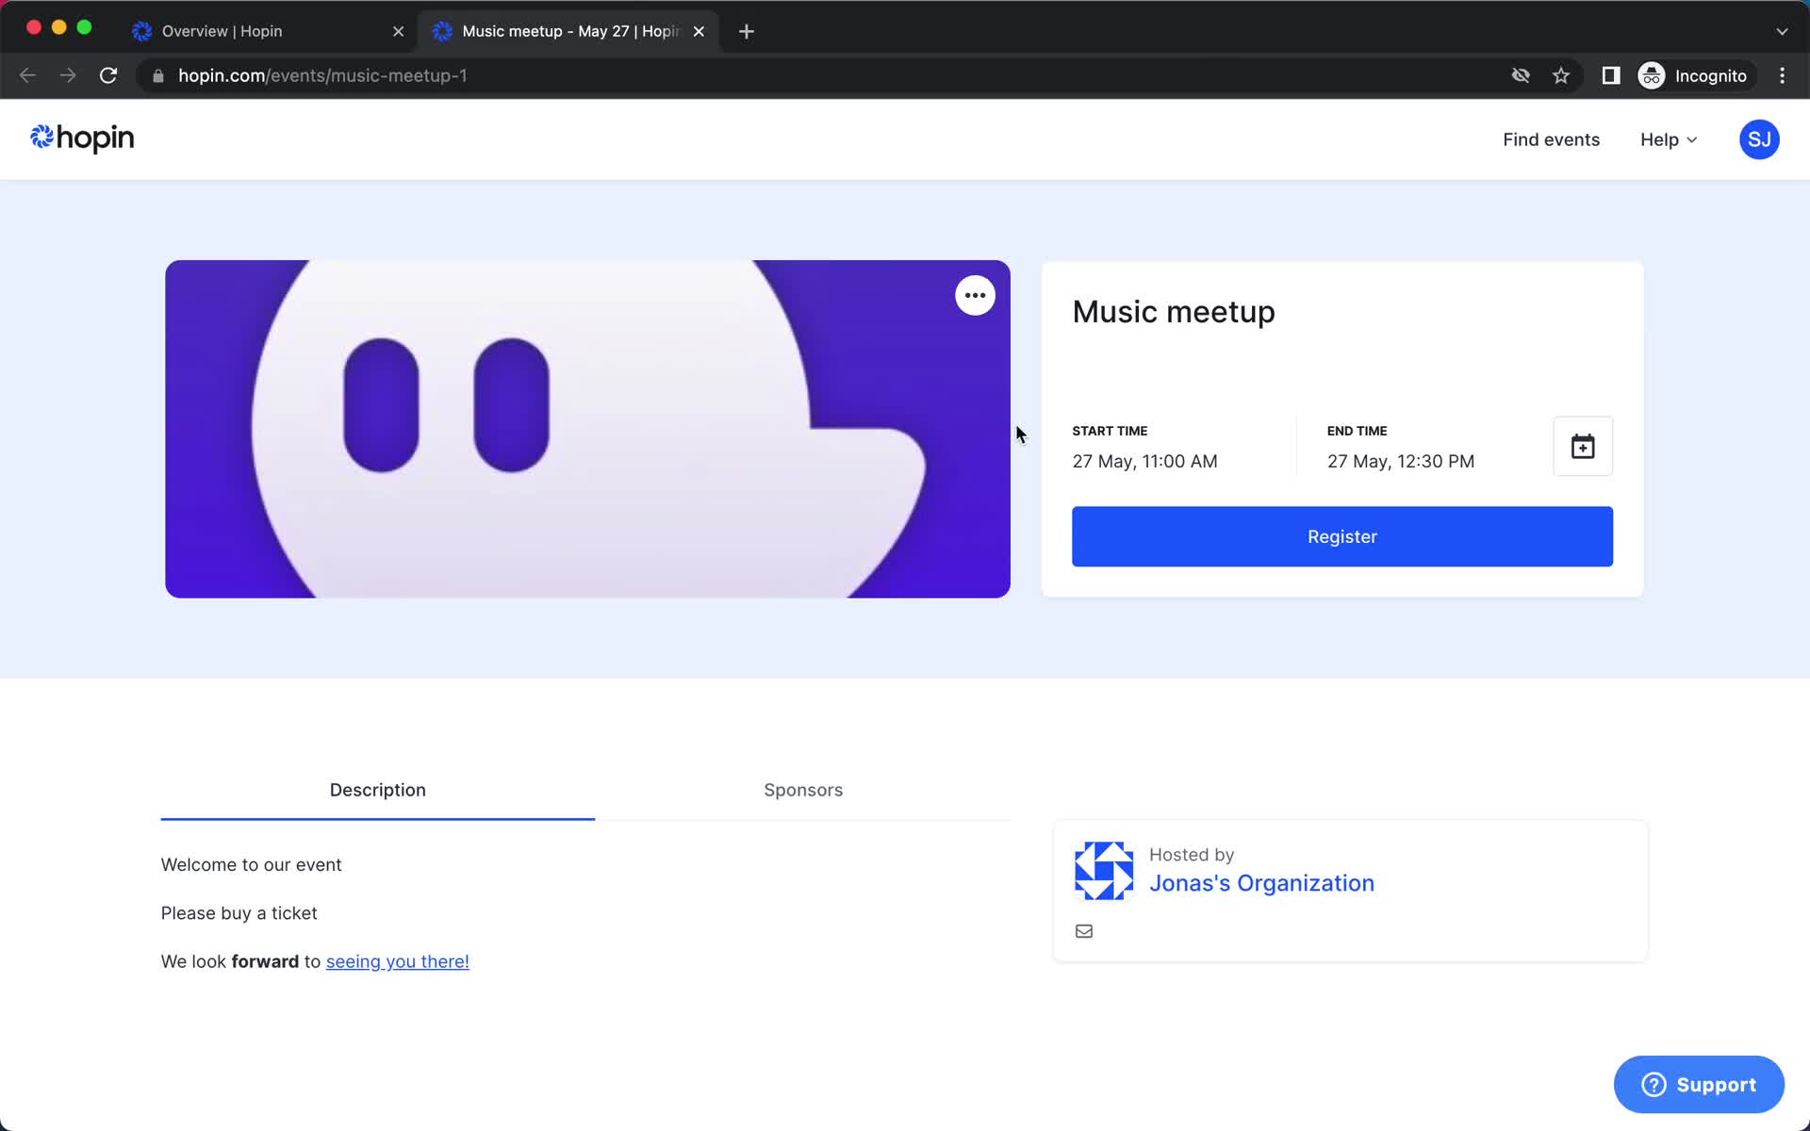The image size is (1810, 1131).
Task: Click the Jonas's Organization logo
Action: point(1104,871)
